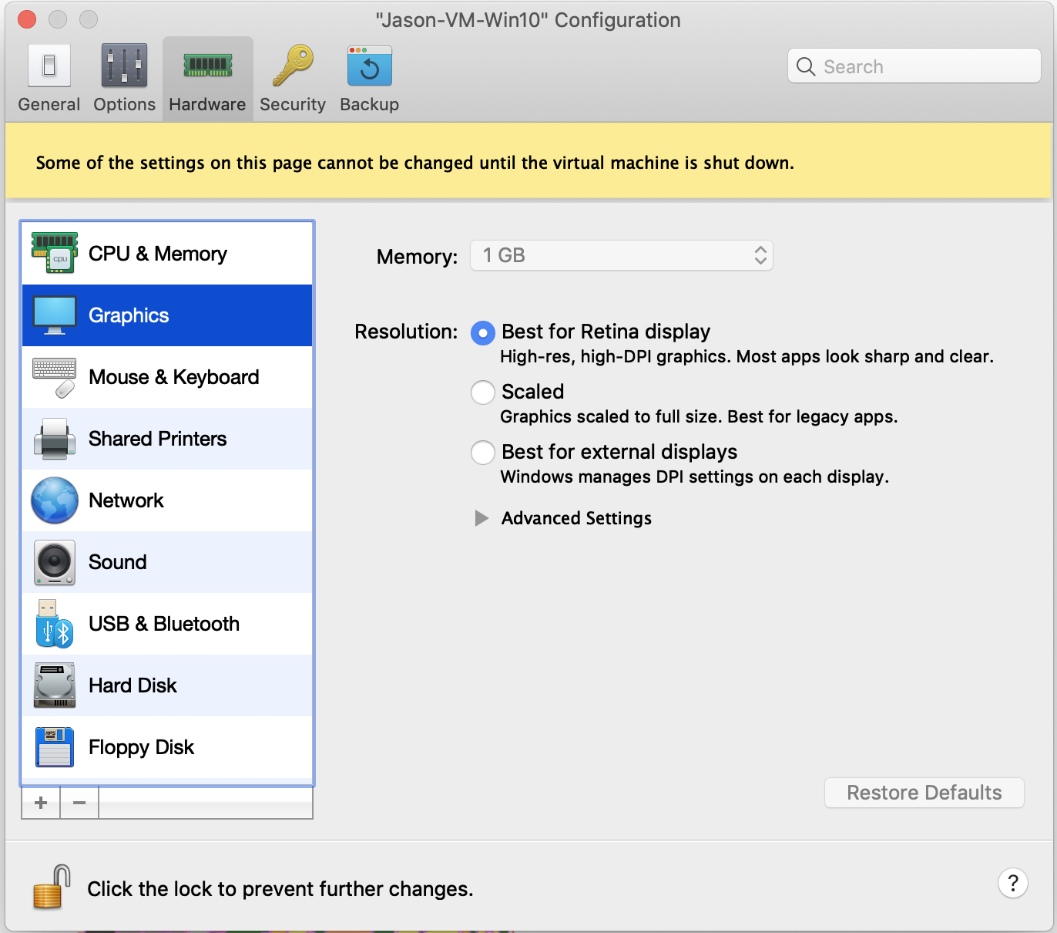
Task: Click the USB & Bluetooth icon
Action: coord(55,624)
